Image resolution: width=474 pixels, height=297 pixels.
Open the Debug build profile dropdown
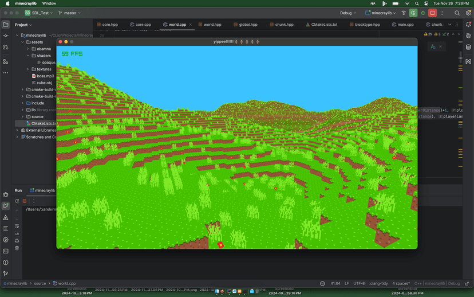348,13
